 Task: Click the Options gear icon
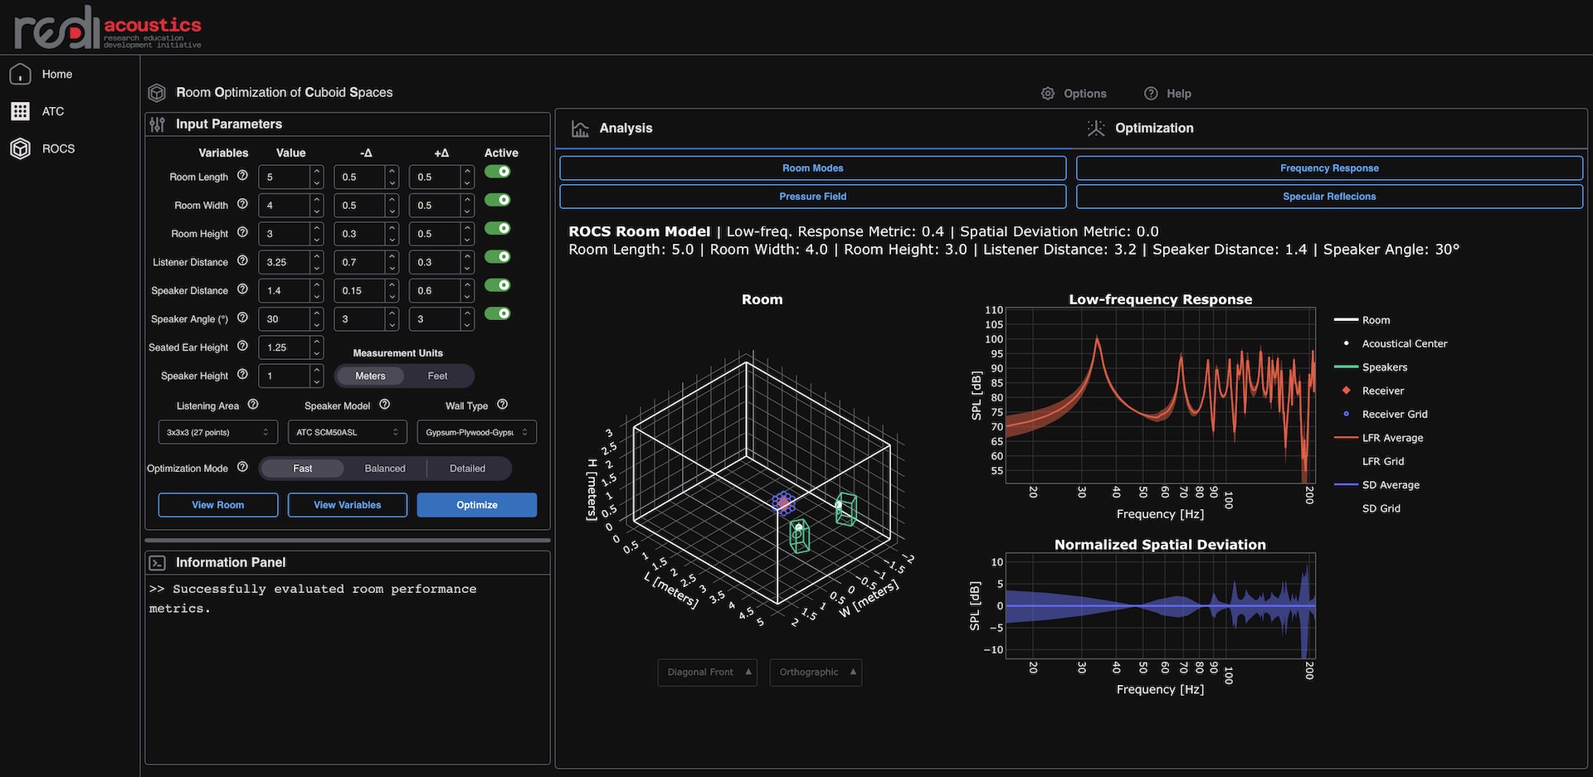tap(1048, 94)
